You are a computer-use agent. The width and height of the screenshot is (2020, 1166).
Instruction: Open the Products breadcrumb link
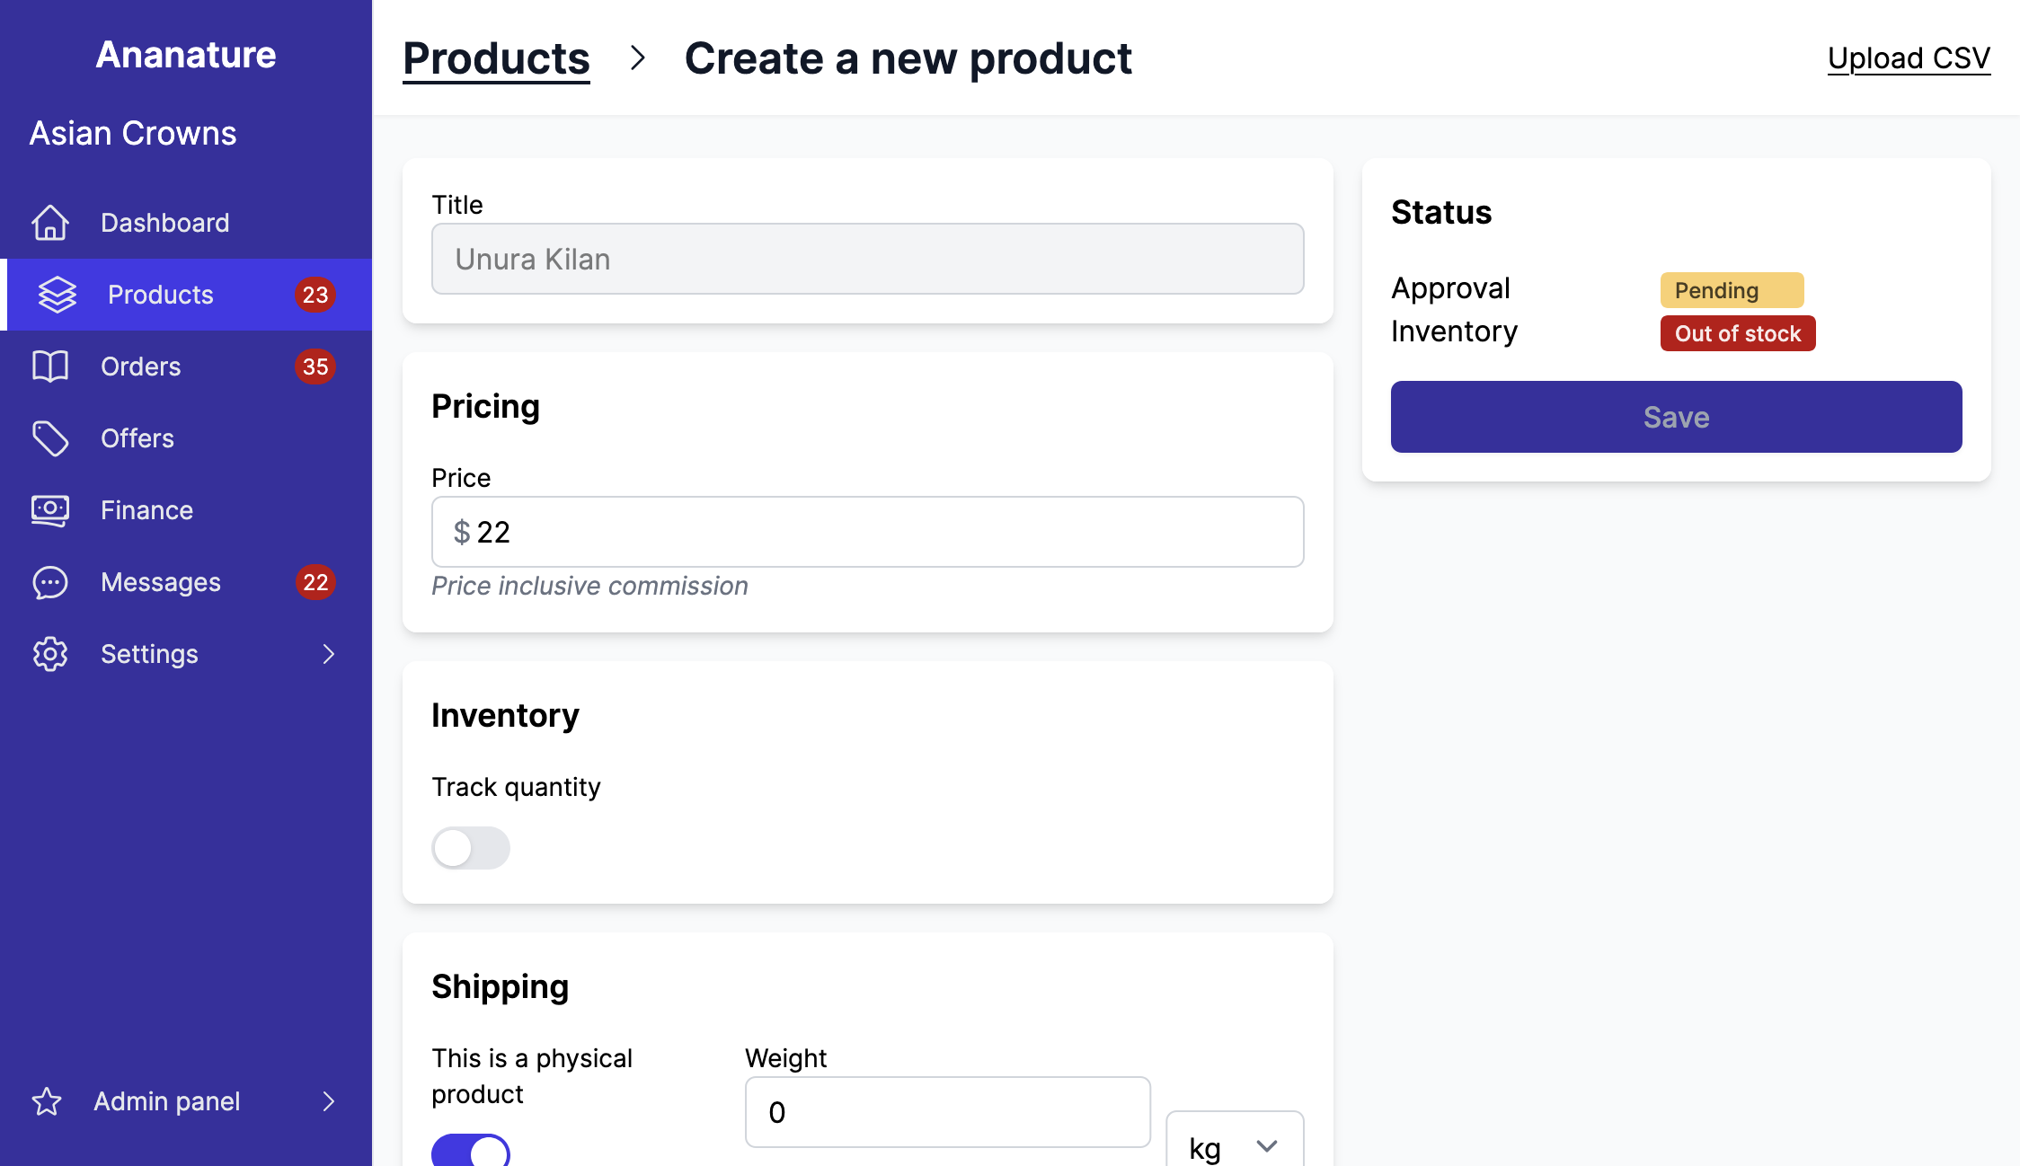pos(495,57)
